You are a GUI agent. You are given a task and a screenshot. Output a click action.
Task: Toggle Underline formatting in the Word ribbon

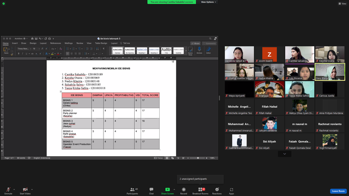[x=26, y=53]
